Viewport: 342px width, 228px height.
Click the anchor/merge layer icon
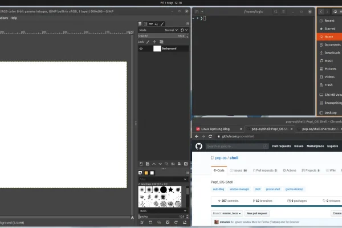point(173,164)
